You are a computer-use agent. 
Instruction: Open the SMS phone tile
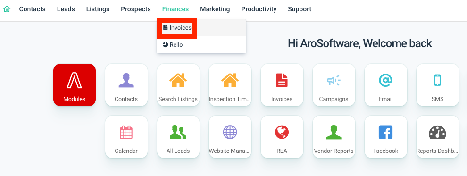click(x=437, y=85)
